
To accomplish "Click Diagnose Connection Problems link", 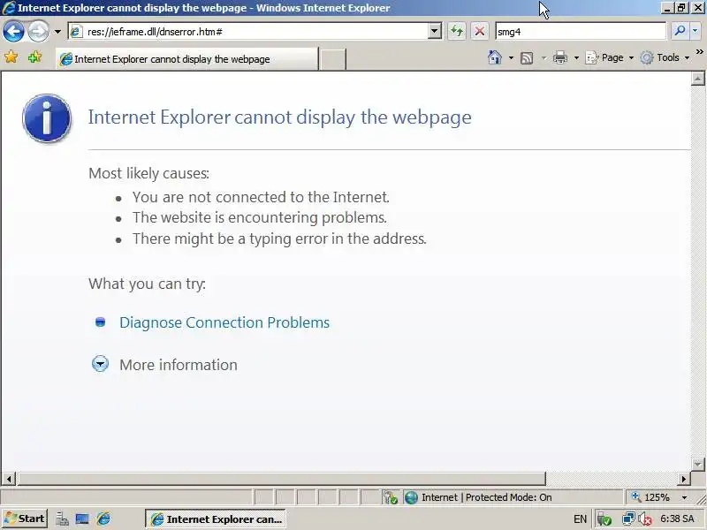I will coord(224,322).
